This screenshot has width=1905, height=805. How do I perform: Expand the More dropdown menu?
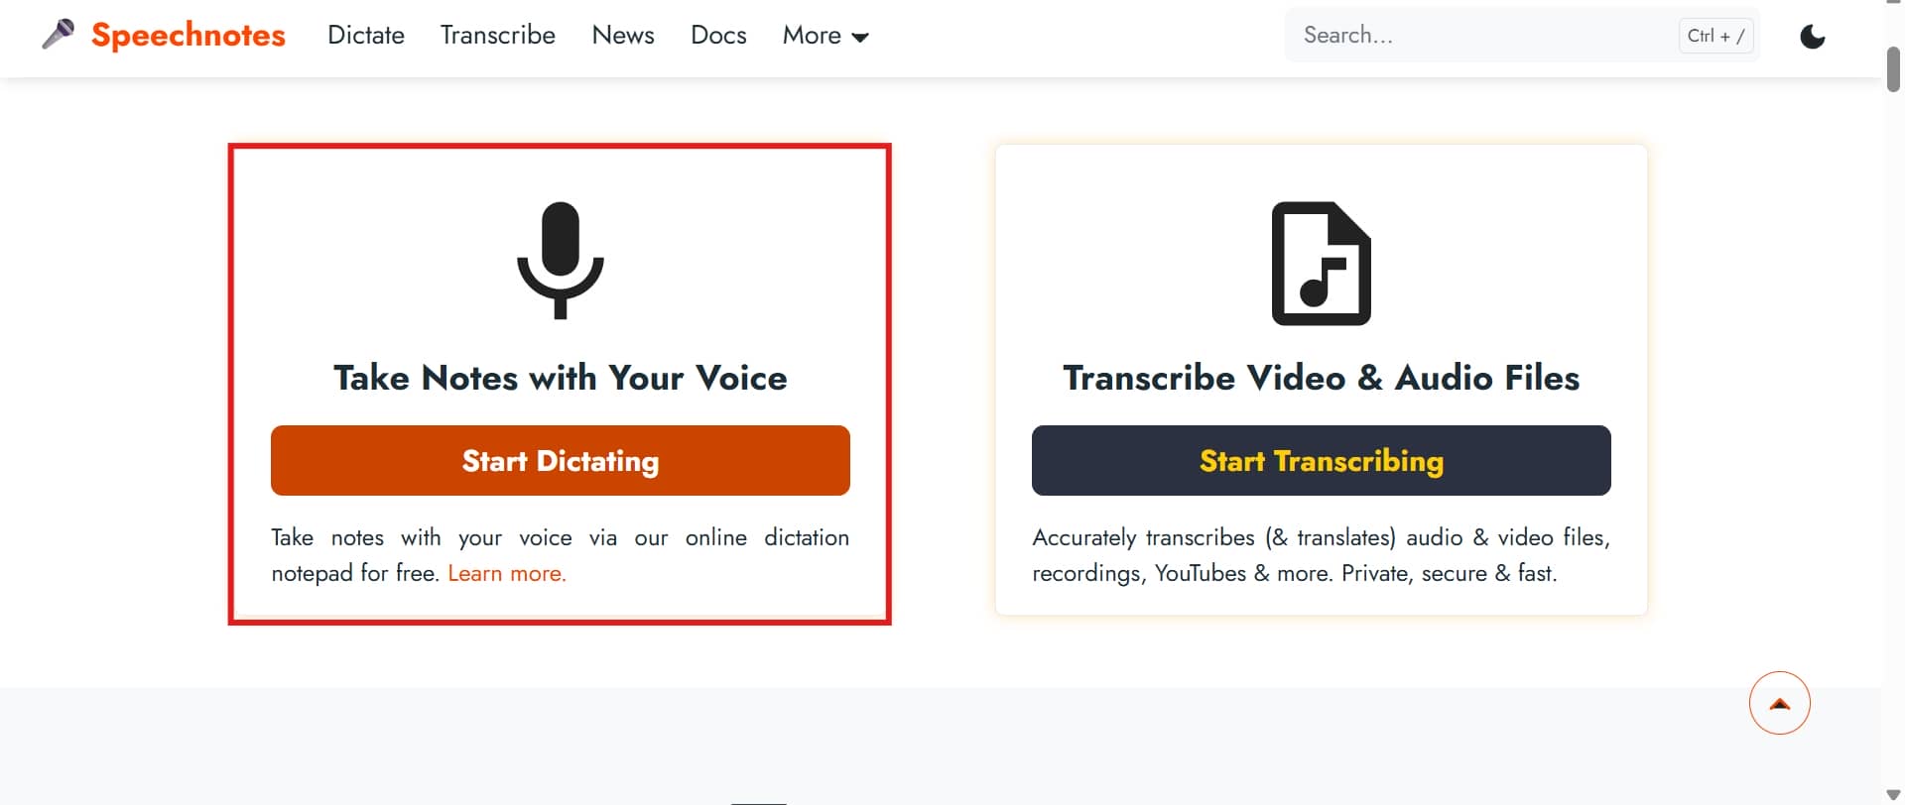[825, 36]
